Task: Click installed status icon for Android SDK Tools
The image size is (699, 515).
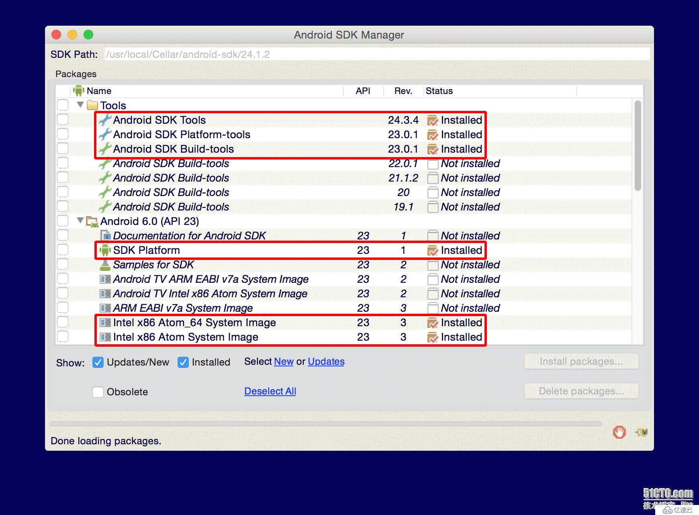Action: pos(433,120)
